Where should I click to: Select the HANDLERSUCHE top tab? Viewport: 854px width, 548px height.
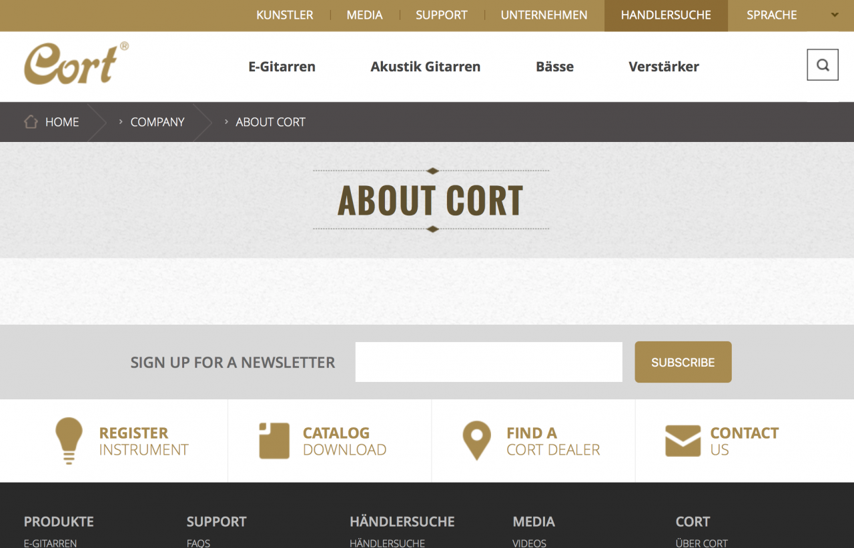[x=666, y=15]
